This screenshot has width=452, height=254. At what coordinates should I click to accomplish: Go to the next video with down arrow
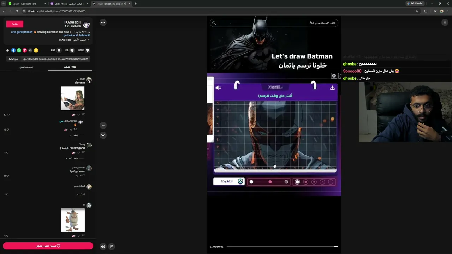pos(103,135)
